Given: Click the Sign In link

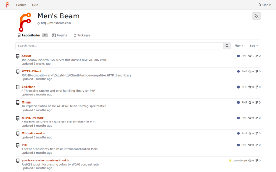Looking at the screenshot, I should click(265, 5).
